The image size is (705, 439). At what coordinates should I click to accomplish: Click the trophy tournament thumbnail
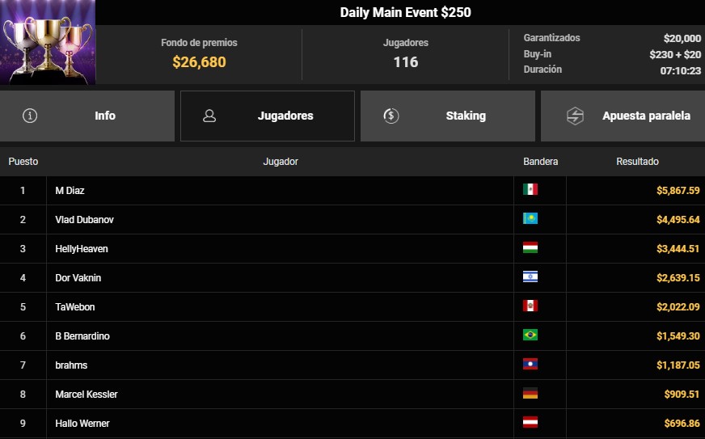[48, 42]
